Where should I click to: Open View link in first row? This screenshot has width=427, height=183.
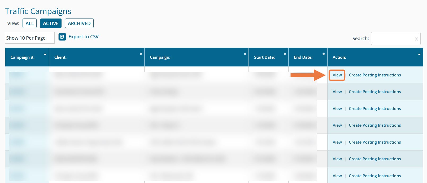(337, 75)
